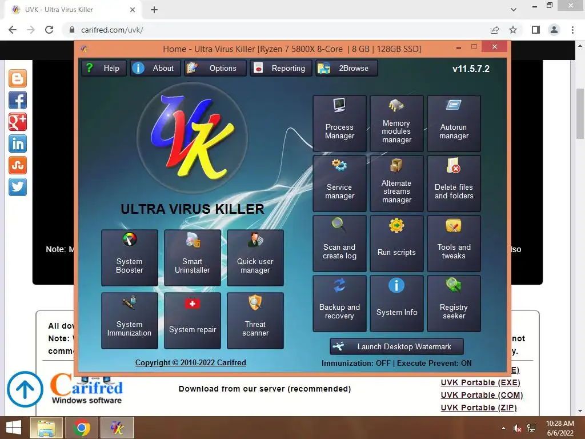Open Delete files and folders tile
The image size is (585, 439).
pos(454,183)
